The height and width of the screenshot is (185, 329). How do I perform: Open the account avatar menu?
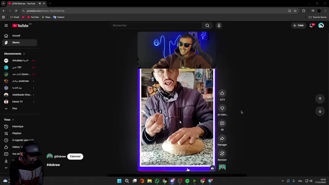[321, 25]
